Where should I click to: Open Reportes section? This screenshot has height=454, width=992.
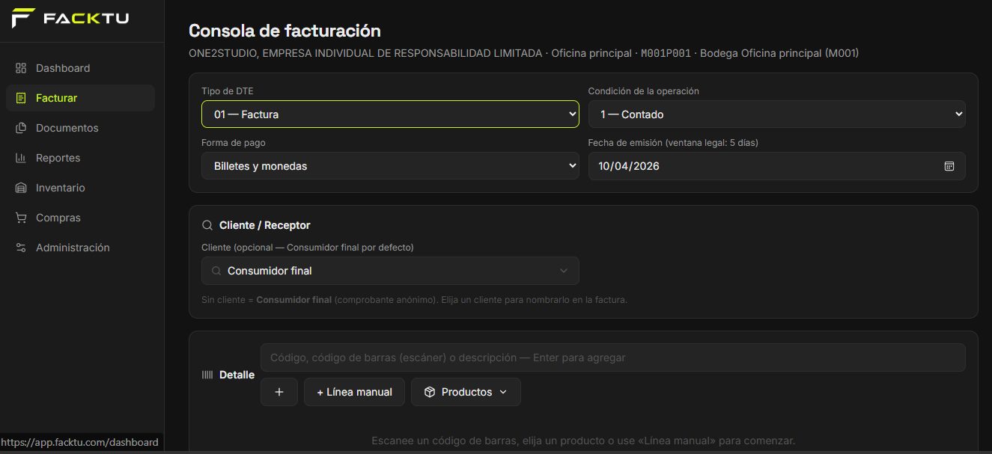pos(80,158)
